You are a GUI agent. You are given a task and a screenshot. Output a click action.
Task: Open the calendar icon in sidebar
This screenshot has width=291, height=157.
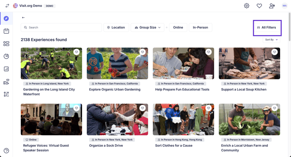point(7,31)
